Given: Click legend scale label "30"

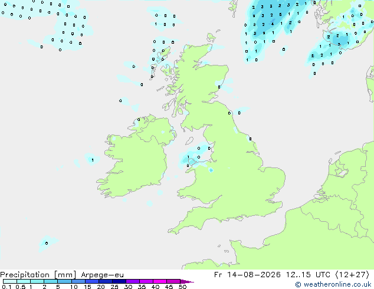Looking at the screenshot, I should coord(129,287).
